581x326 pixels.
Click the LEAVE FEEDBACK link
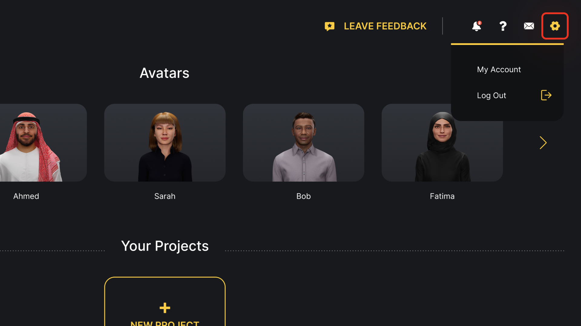point(385,26)
